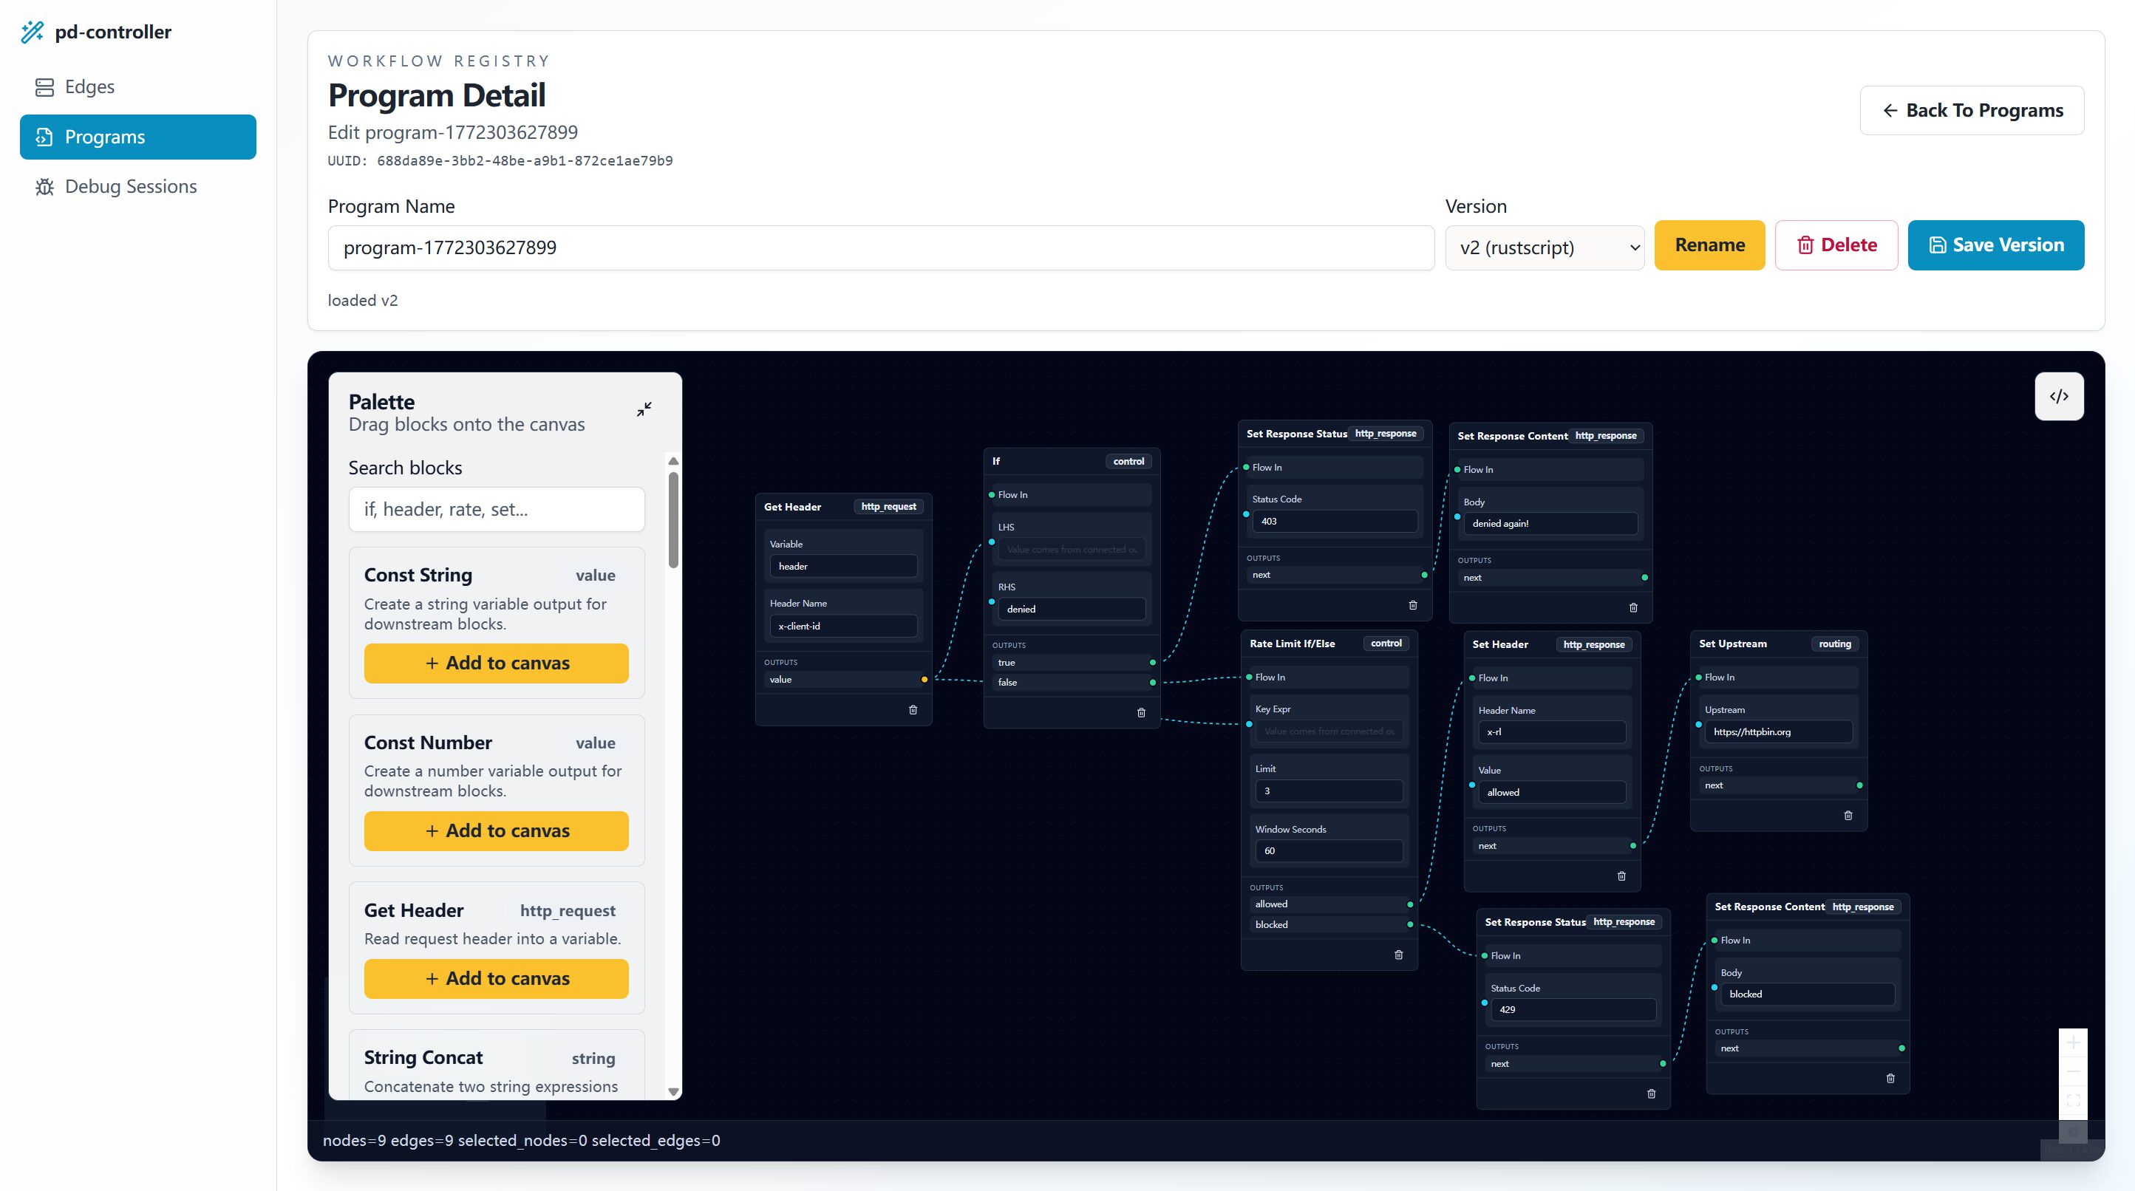Click the Edges server icon in the sidebar
This screenshot has width=2135, height=1191.
[45, 87]
